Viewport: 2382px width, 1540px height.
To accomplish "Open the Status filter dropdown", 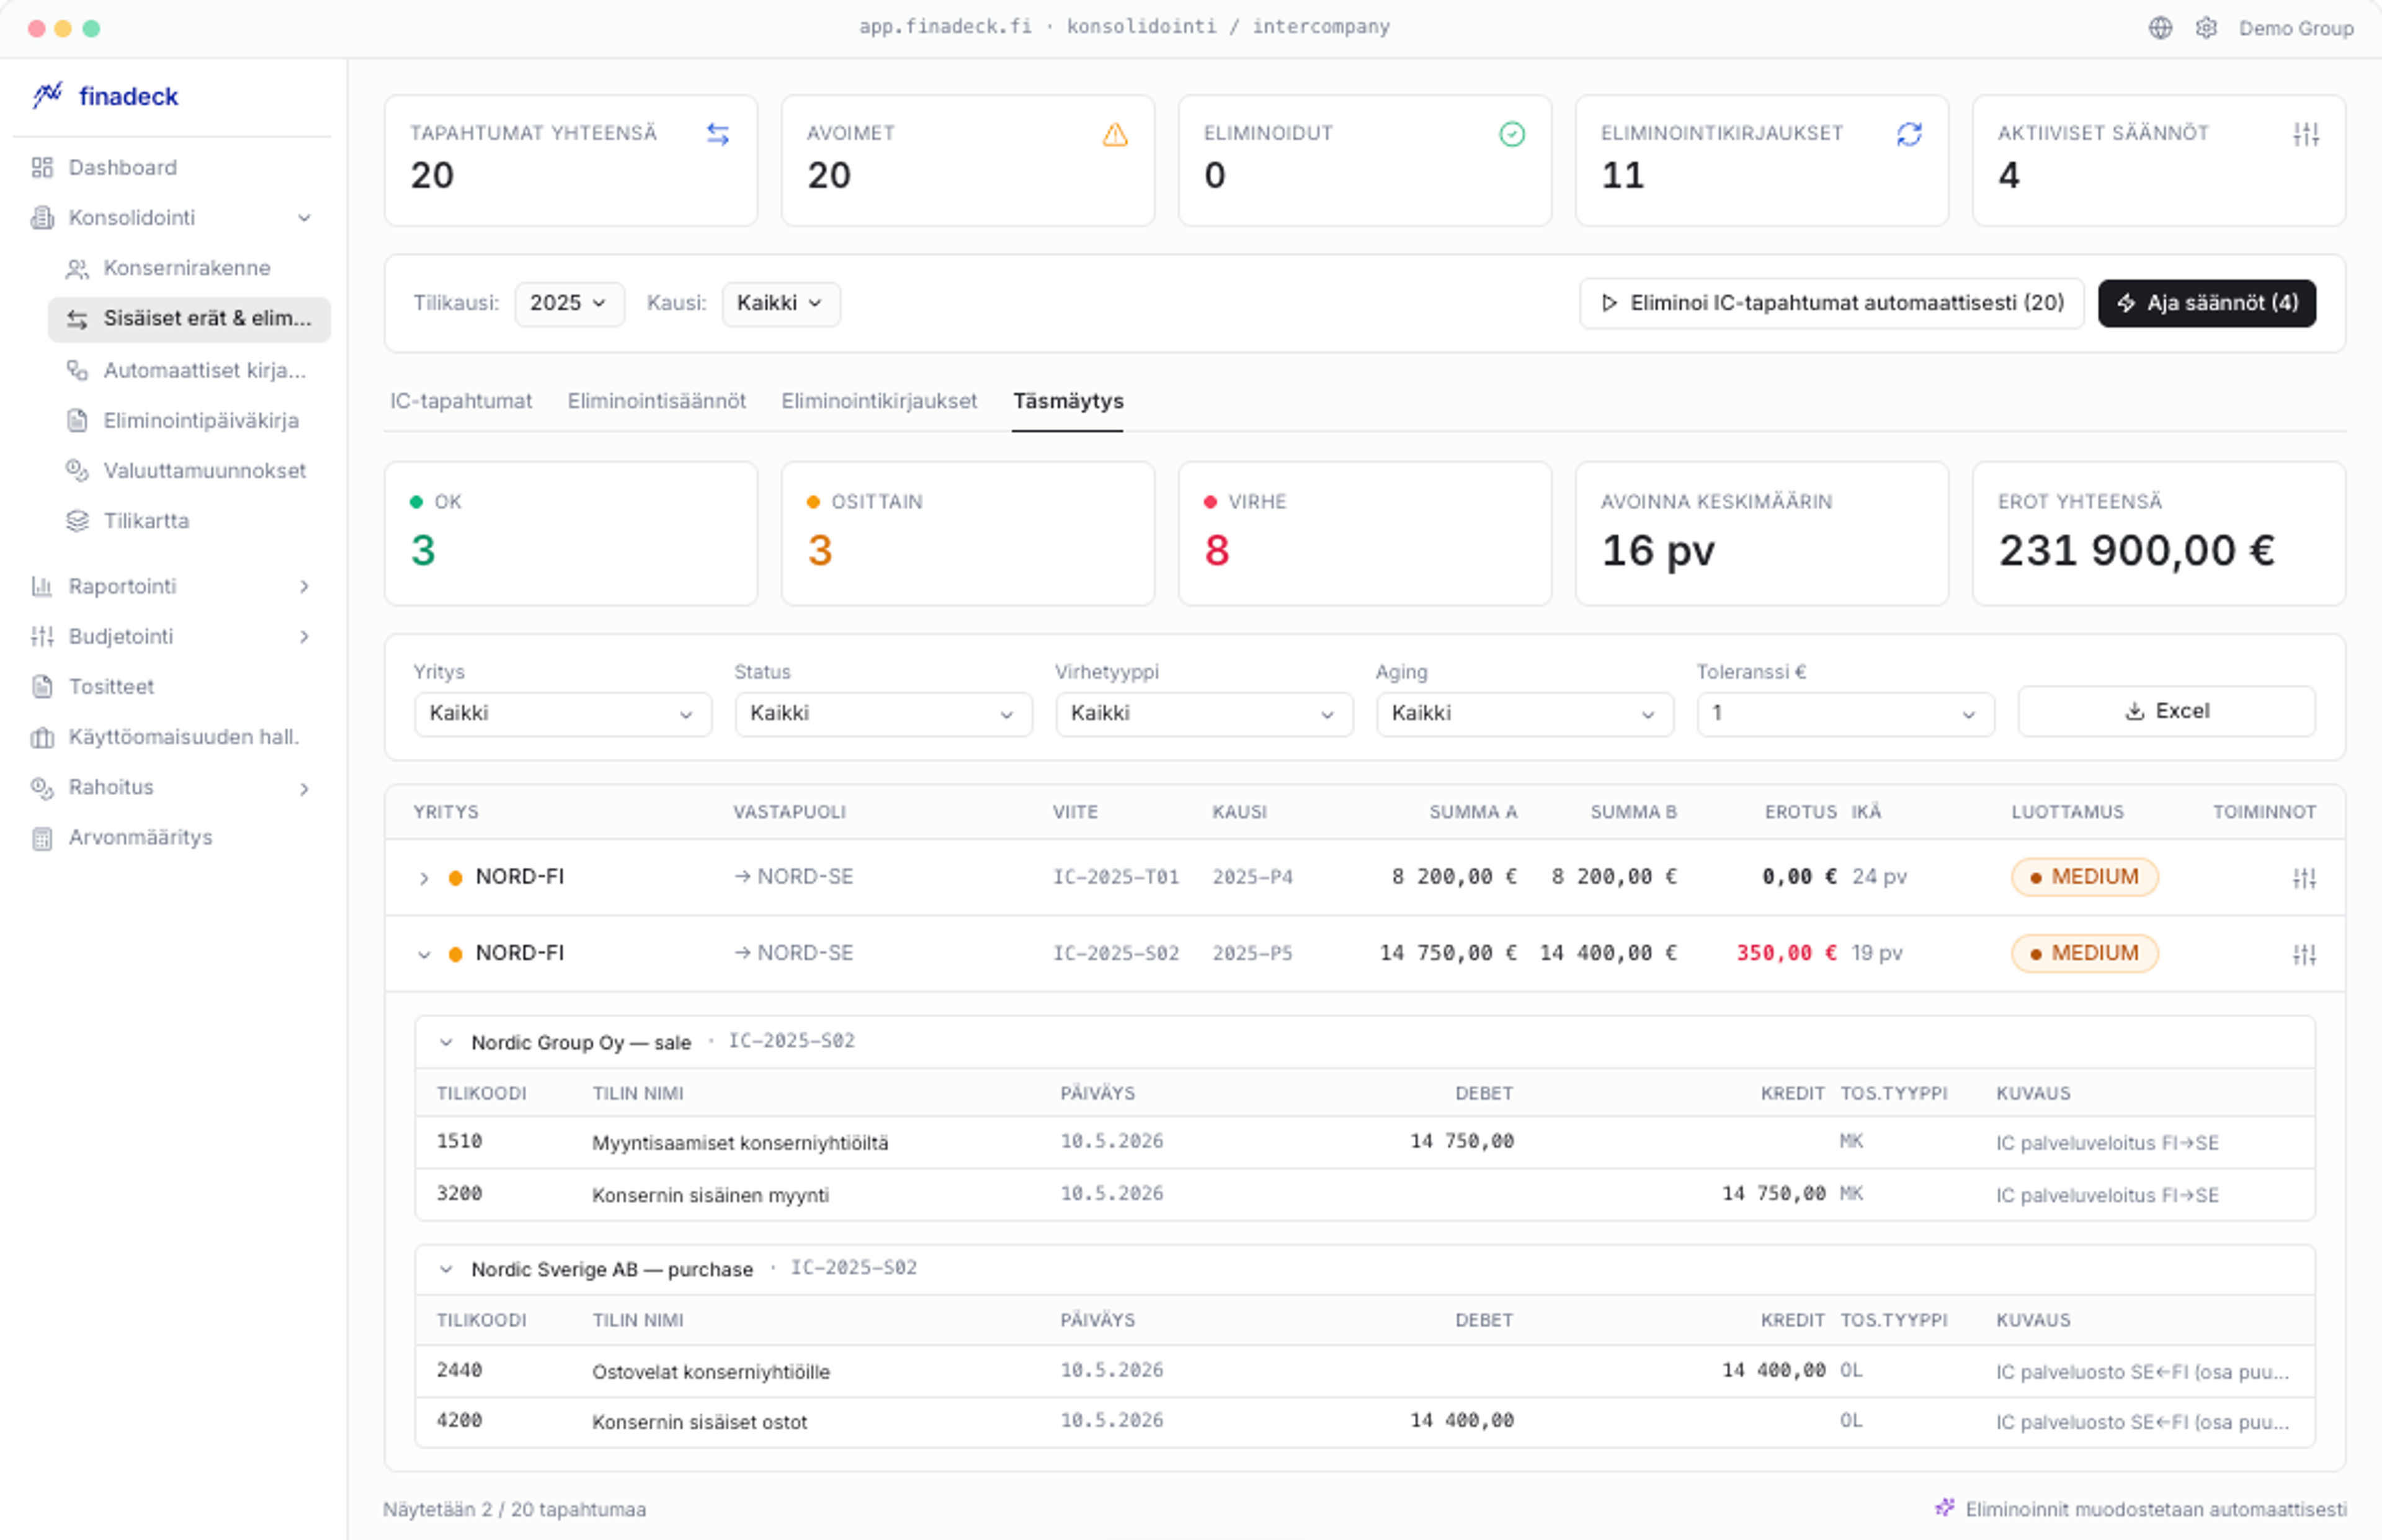I will coord(883,714).
